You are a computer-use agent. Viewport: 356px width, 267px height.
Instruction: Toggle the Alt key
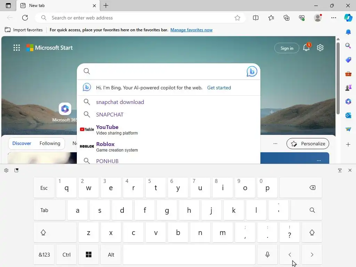click(x=111, y=255)
